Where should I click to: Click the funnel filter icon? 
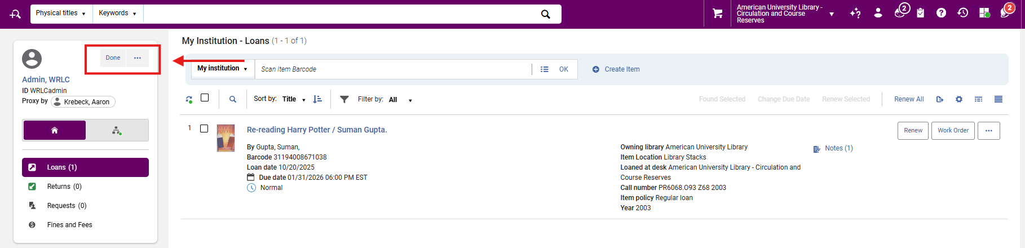click(344, 99)
